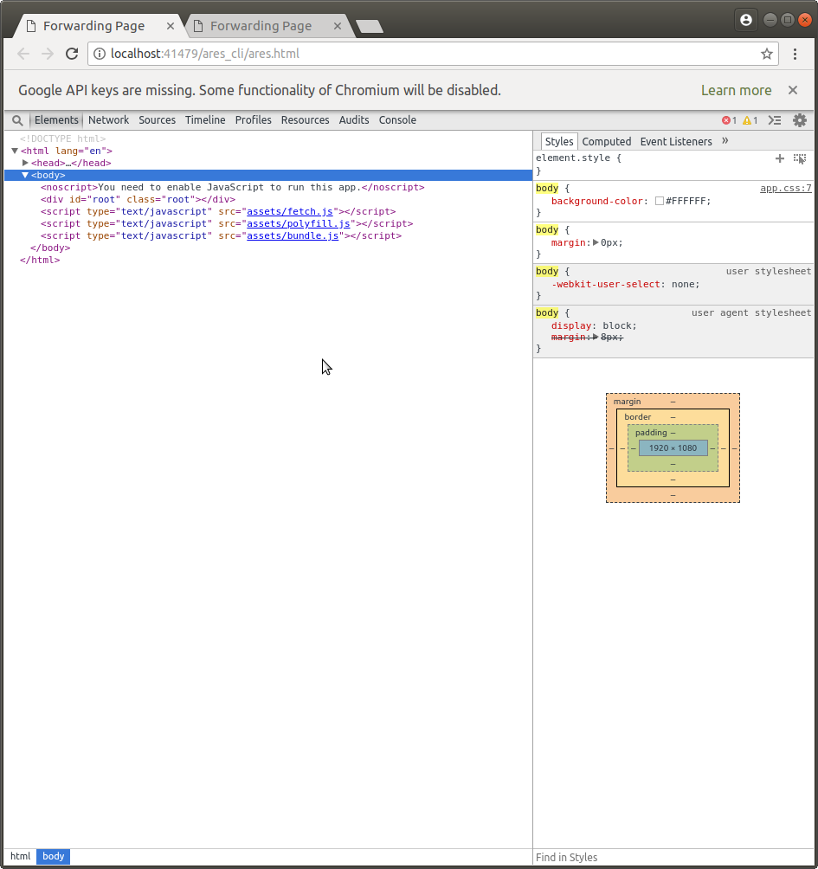Click the browser back arrow

(23, 54)
